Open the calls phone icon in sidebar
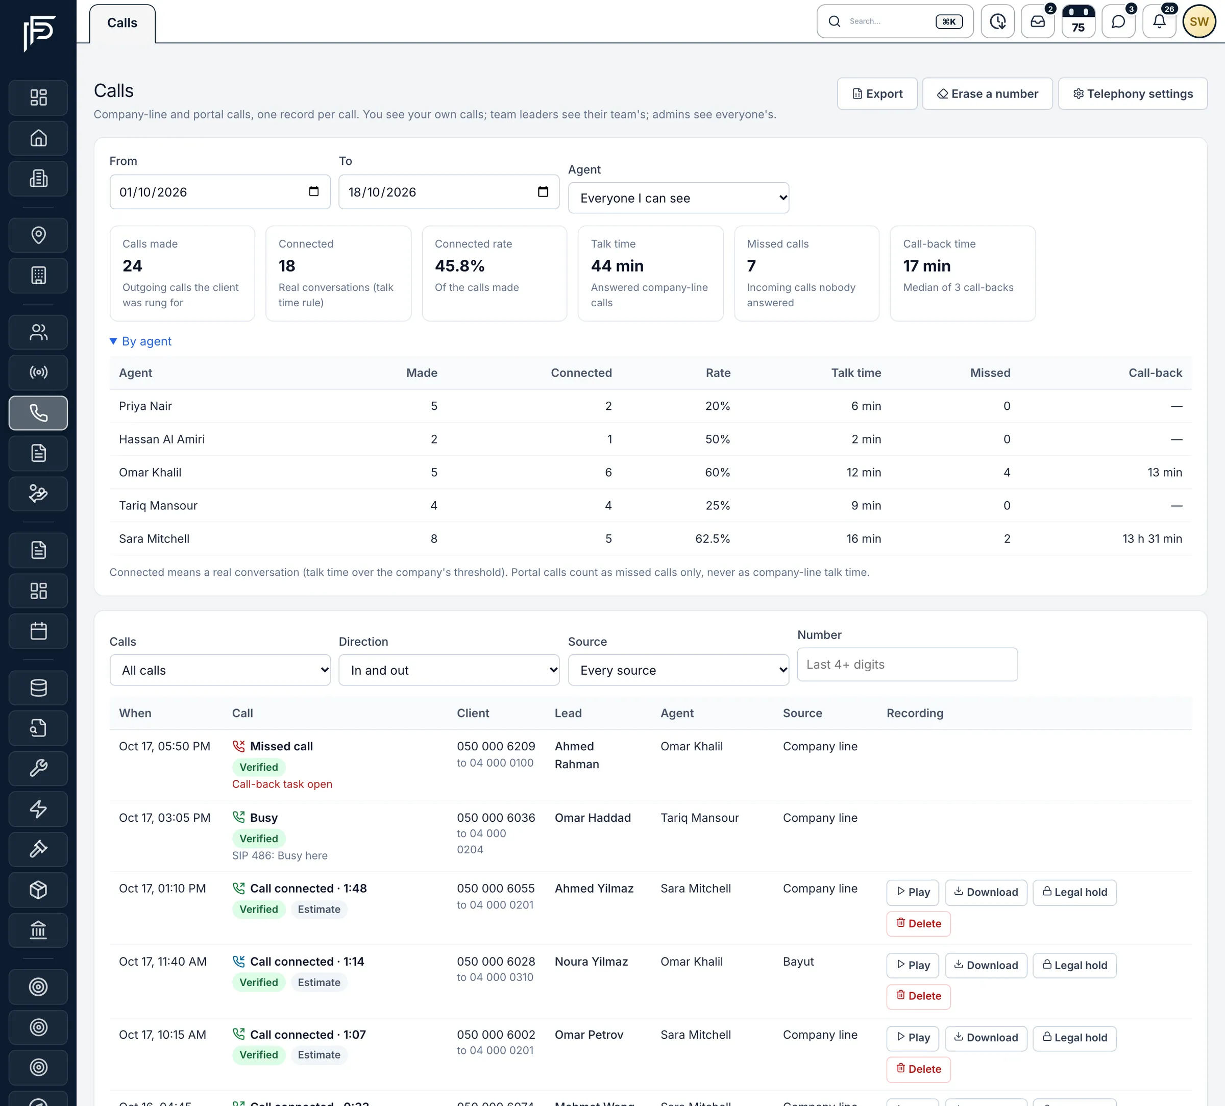Viewport: 1225px width, 1106px height. [x=38, y=413]
